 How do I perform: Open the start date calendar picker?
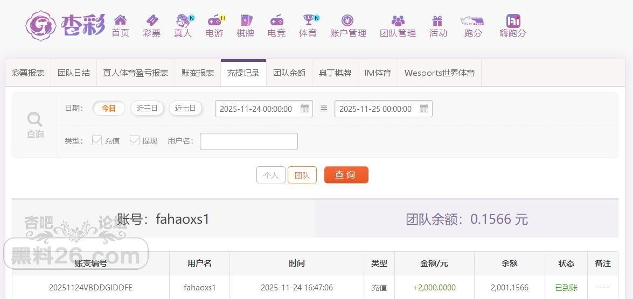point(304,109)
